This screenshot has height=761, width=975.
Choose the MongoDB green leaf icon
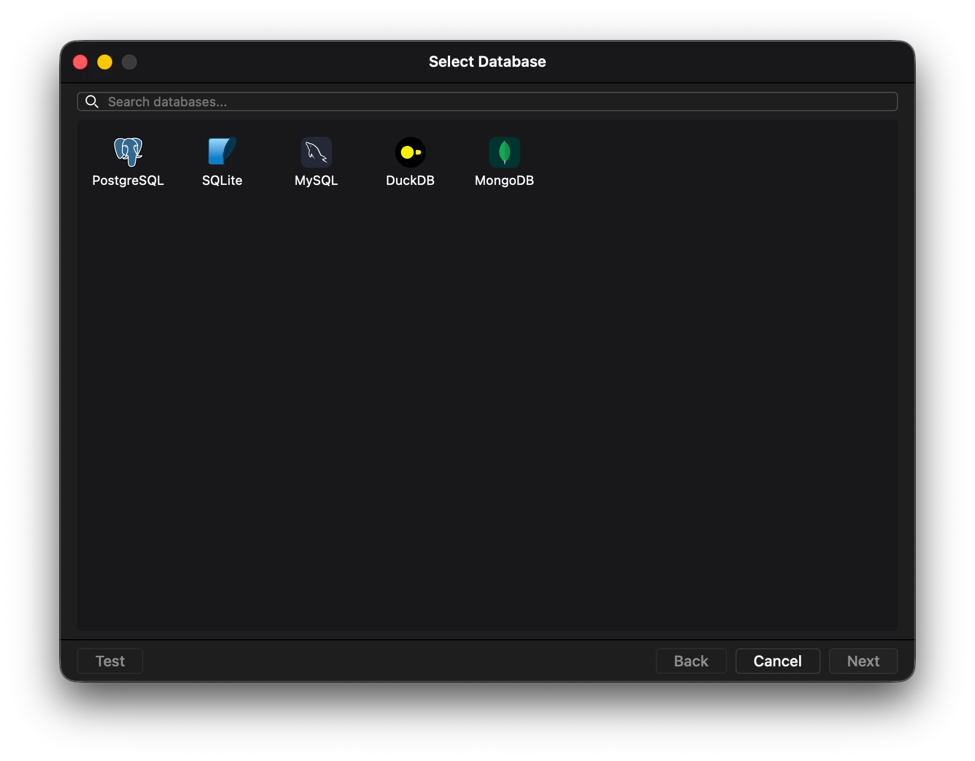pyautogui.click(x=504, y=152)
